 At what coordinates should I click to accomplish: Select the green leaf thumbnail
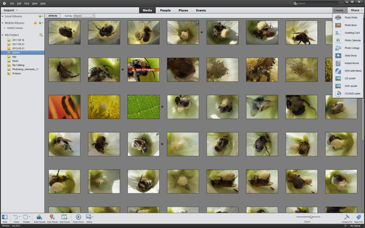144,107
